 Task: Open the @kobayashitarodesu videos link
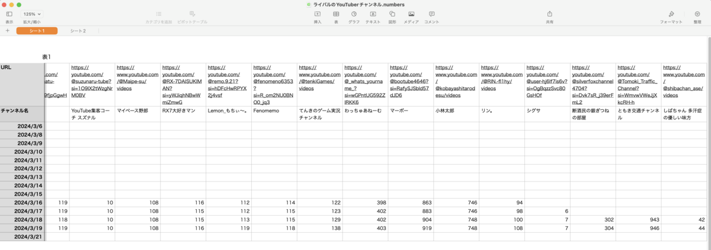456,81
